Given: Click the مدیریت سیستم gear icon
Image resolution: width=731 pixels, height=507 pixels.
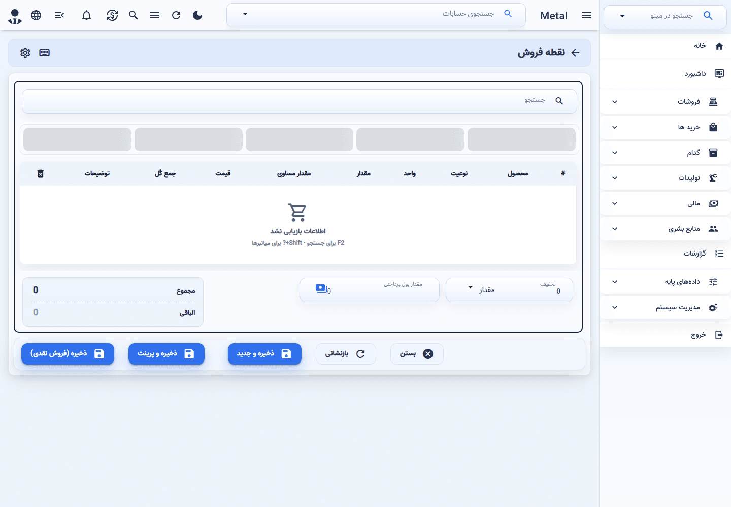Looking at the screenshot, I should pyautogui.click(x=713, y=307).
